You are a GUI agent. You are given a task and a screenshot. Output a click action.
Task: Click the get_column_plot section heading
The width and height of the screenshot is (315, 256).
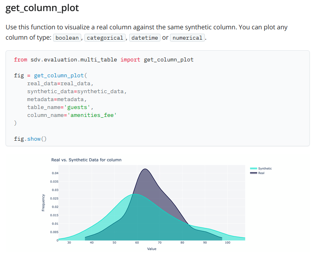point(42,8)
